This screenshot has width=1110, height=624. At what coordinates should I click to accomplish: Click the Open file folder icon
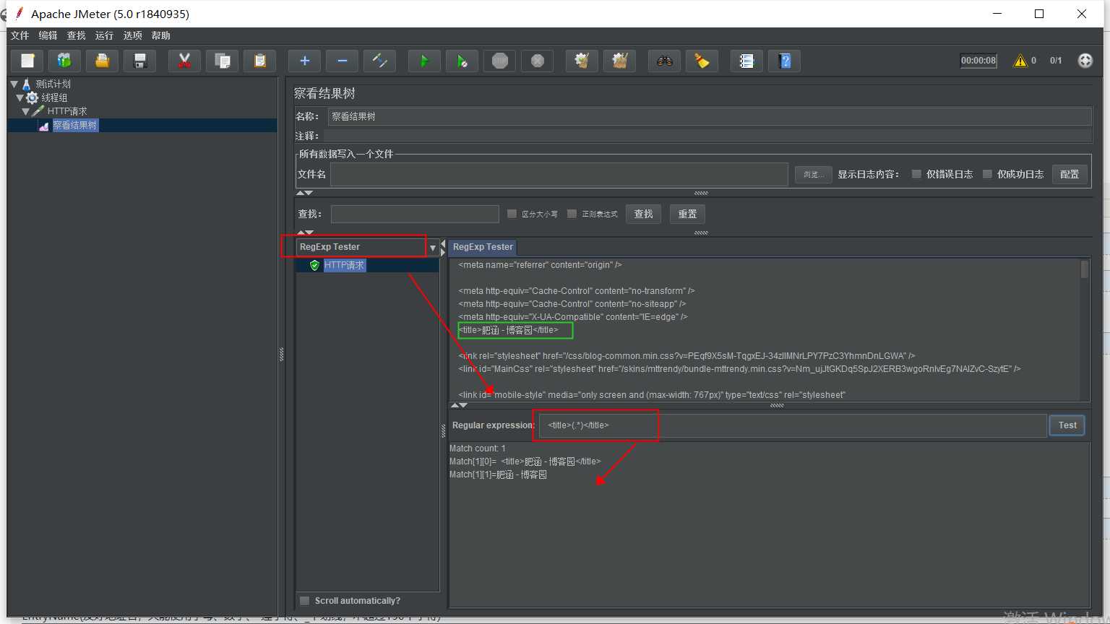(x=103, y=61)
